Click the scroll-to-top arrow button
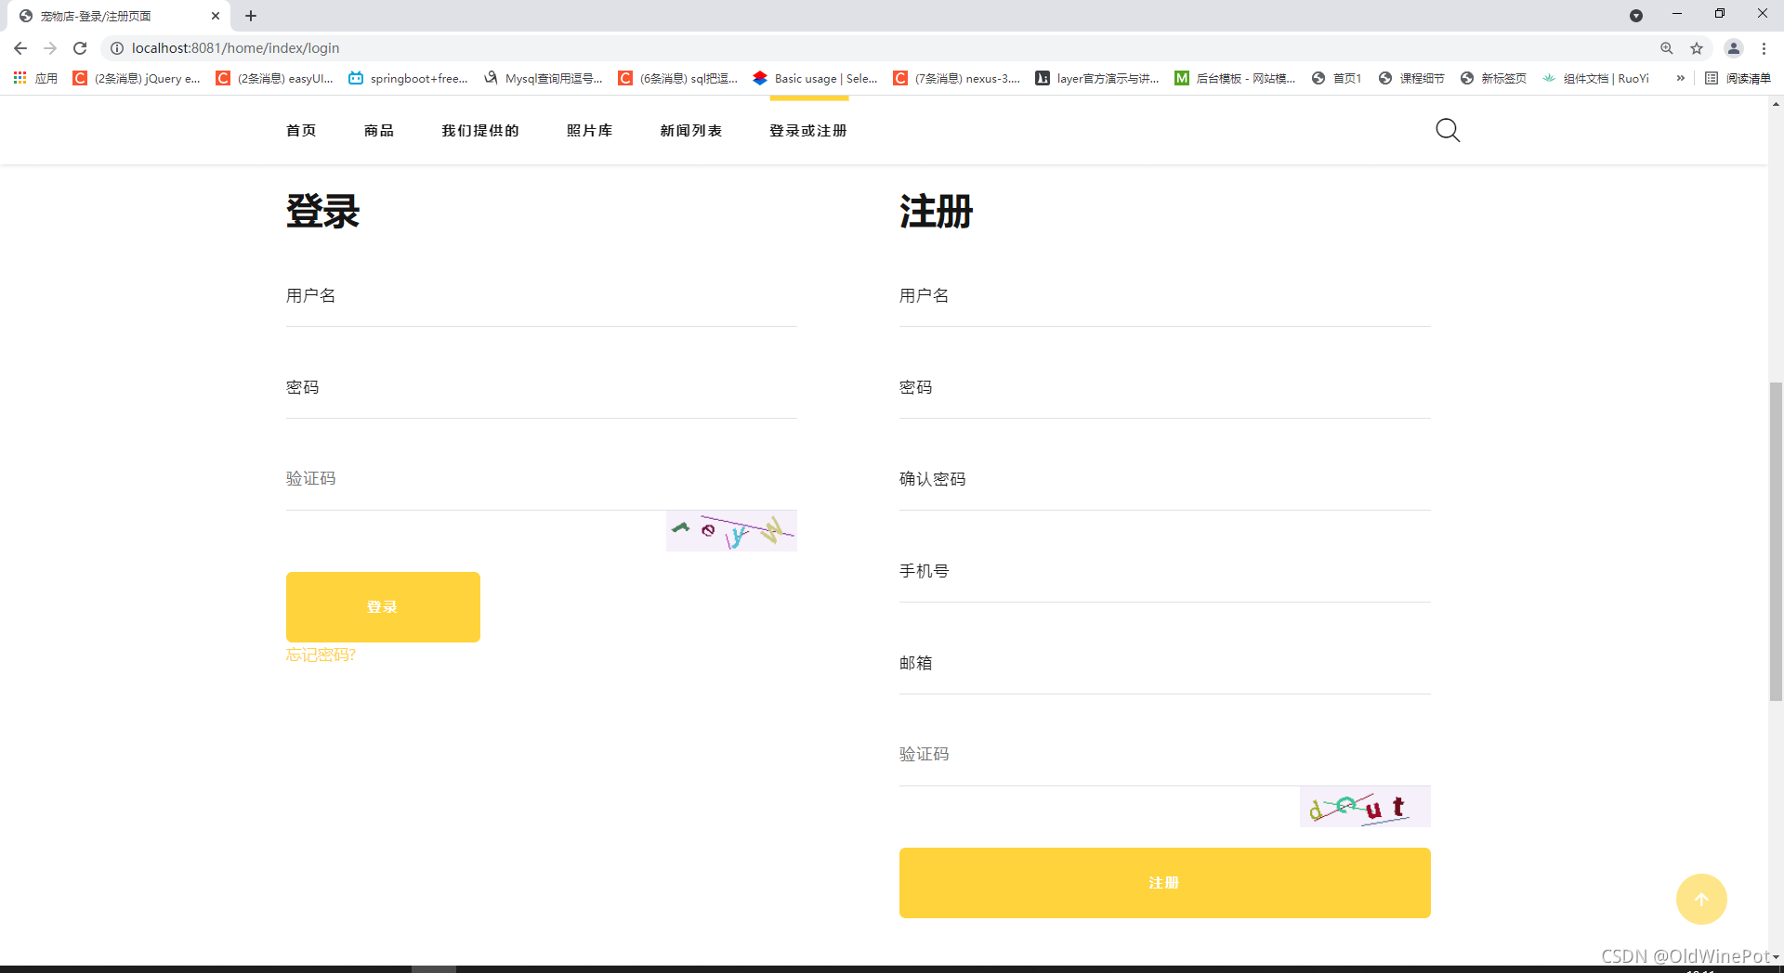The image size is (1784, 973). pos(1700,899)
